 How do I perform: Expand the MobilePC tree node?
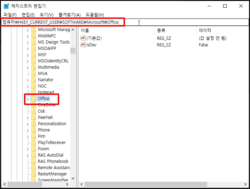(28, 36)
